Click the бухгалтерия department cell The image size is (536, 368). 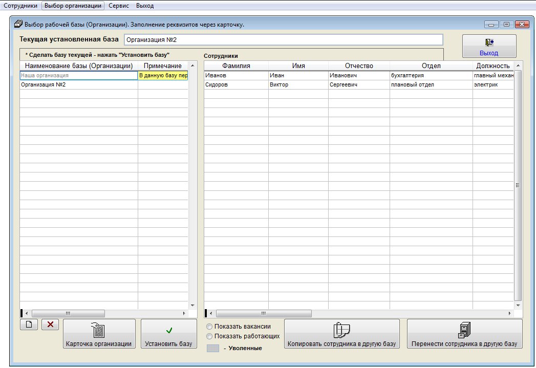tap(431, 75)
